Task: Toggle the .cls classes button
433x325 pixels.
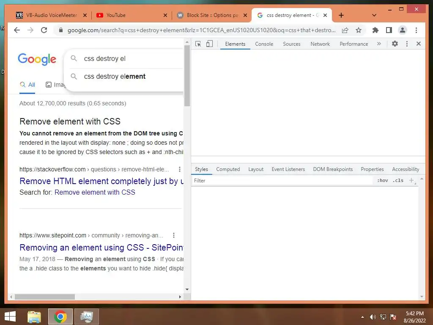Action: (x=398, y=180)
